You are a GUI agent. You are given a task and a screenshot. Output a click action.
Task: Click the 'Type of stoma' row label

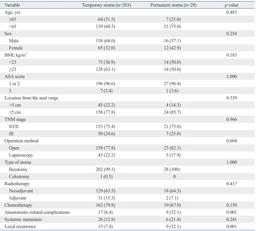tap(18, 162)
